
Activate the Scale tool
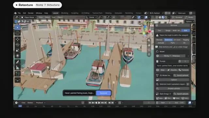tap(17, 50)
